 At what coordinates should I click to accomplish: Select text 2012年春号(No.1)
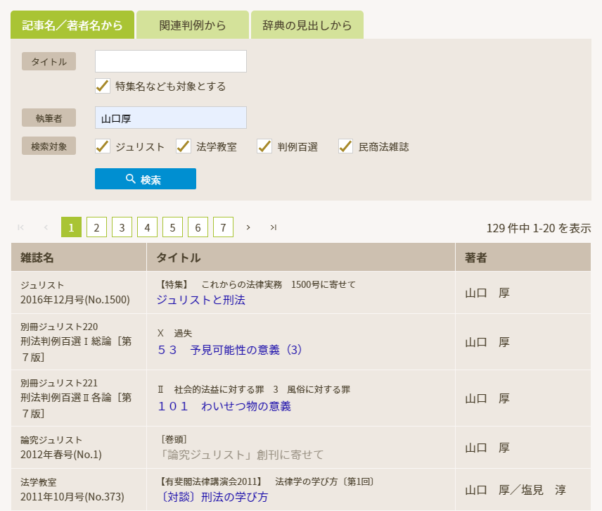tap(61, 455)
